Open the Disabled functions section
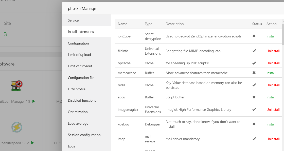Screen dimensions: 284x151 point(82,100)
